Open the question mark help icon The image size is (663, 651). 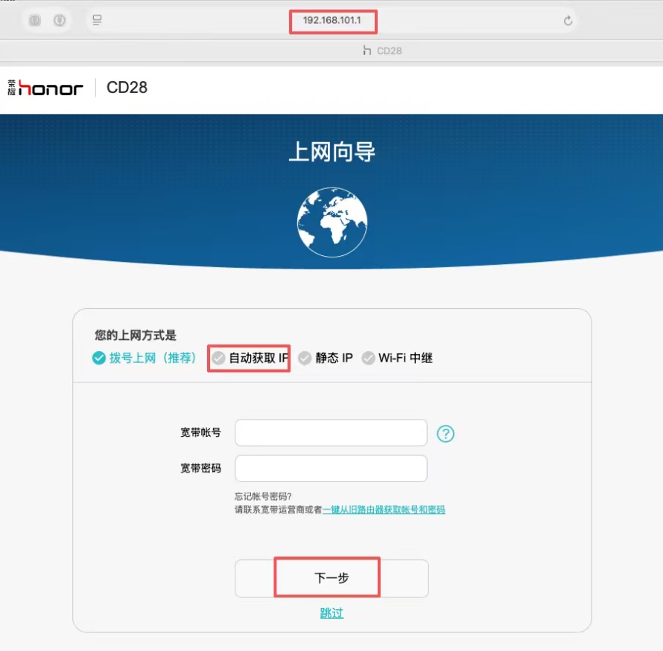pyautogui.click(x=445, y=434)
